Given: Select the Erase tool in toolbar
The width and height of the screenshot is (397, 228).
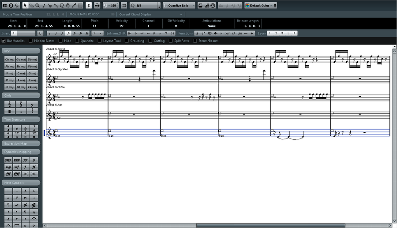Looking at the screenshot, I should click(31, 5).
